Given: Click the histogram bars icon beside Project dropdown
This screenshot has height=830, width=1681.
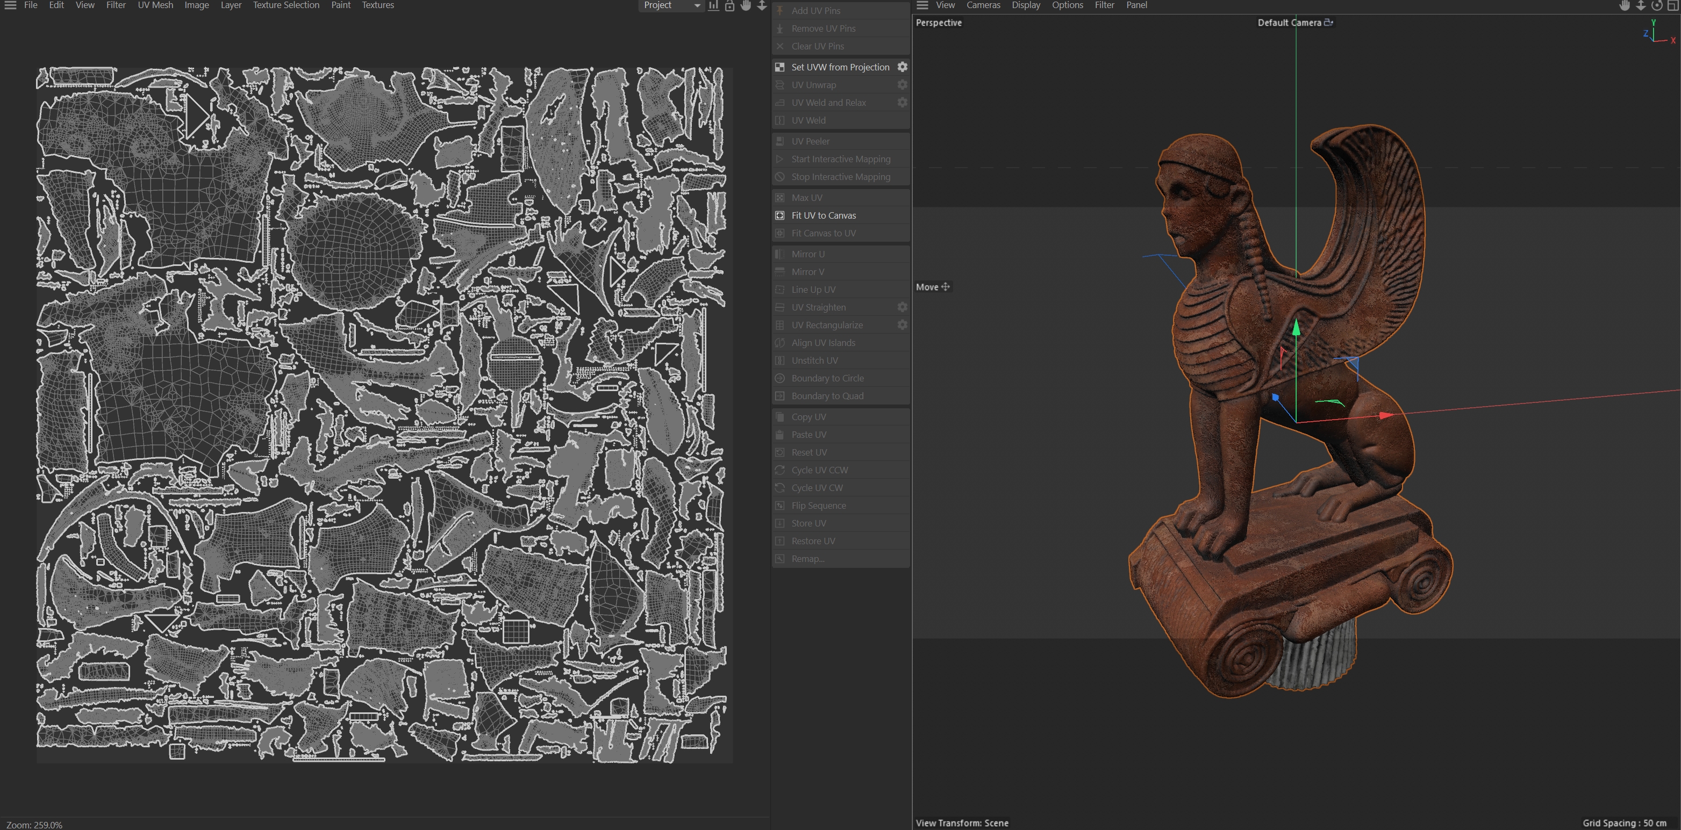Looking at the screenshot, I should [x=714, y=5].
